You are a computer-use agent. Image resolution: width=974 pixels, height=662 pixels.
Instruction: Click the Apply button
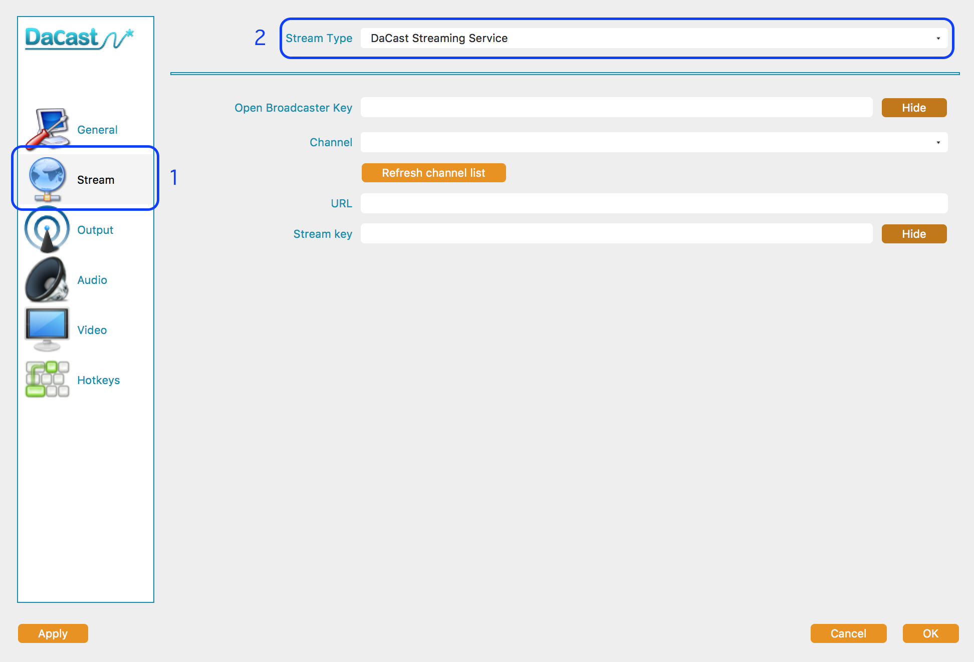(x=53, y=633)
